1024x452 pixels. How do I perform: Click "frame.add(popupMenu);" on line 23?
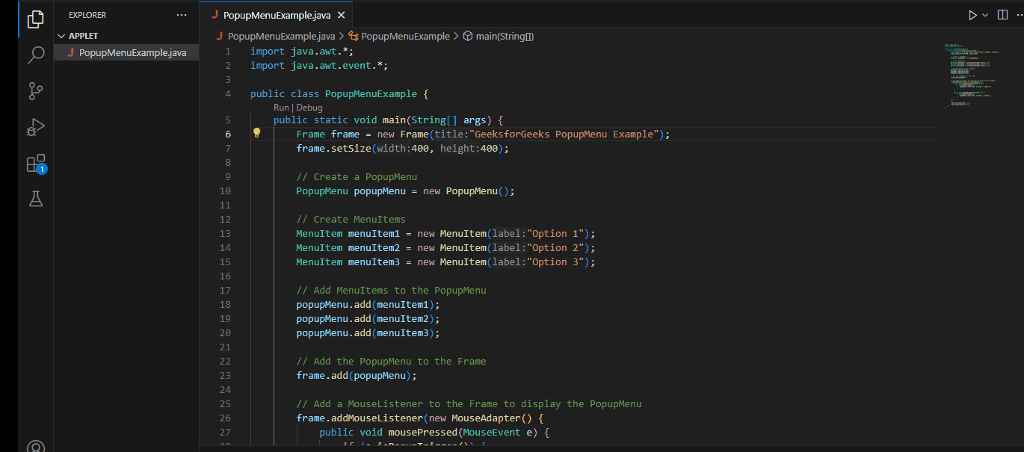pos(357,375)
